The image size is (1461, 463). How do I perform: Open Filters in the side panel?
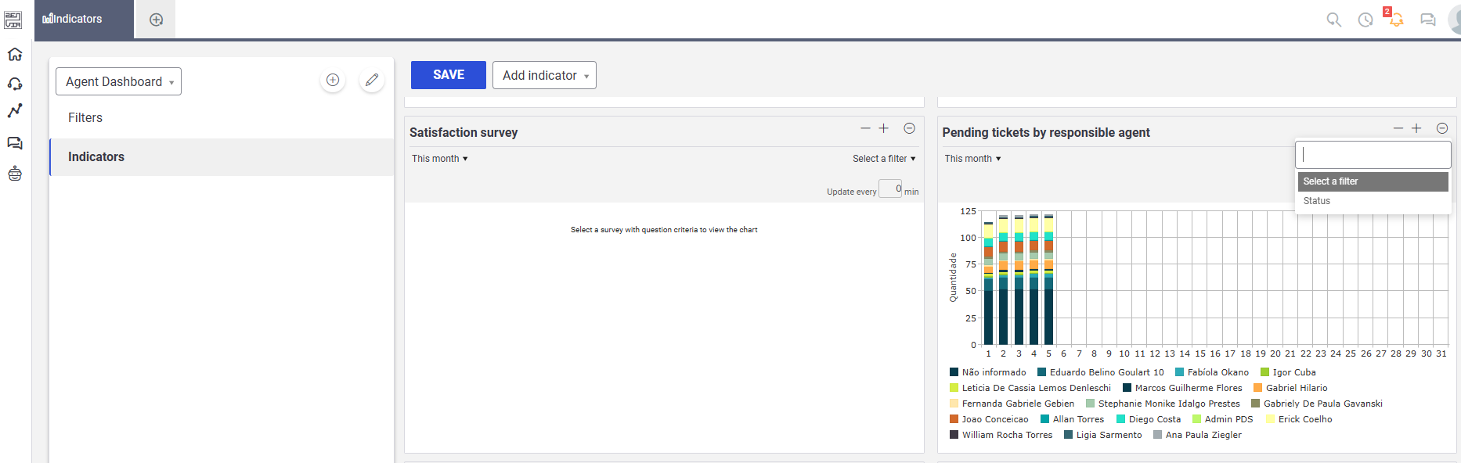pos(222,117)
